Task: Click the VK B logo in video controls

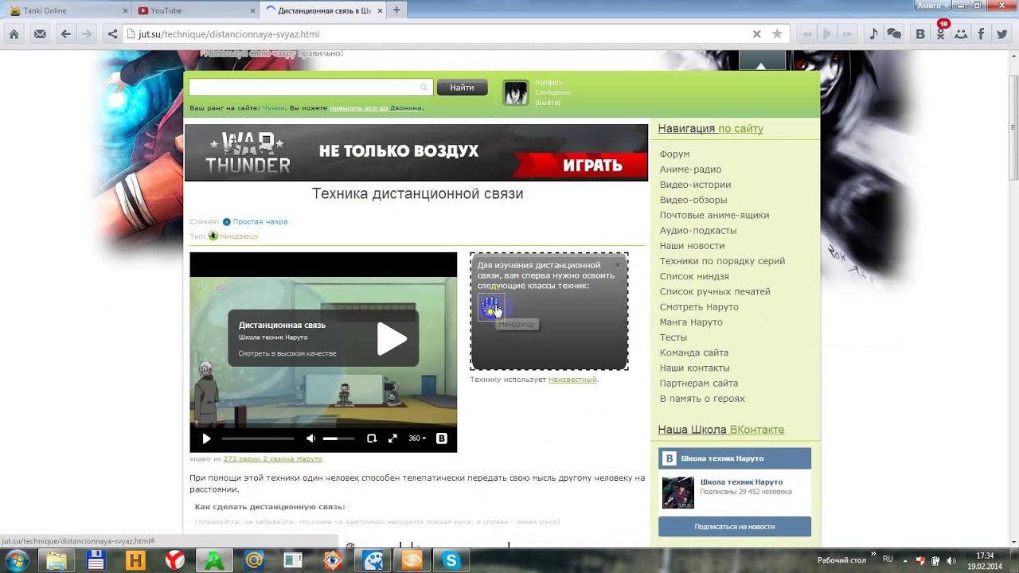Action: click(x=442, y=439)
